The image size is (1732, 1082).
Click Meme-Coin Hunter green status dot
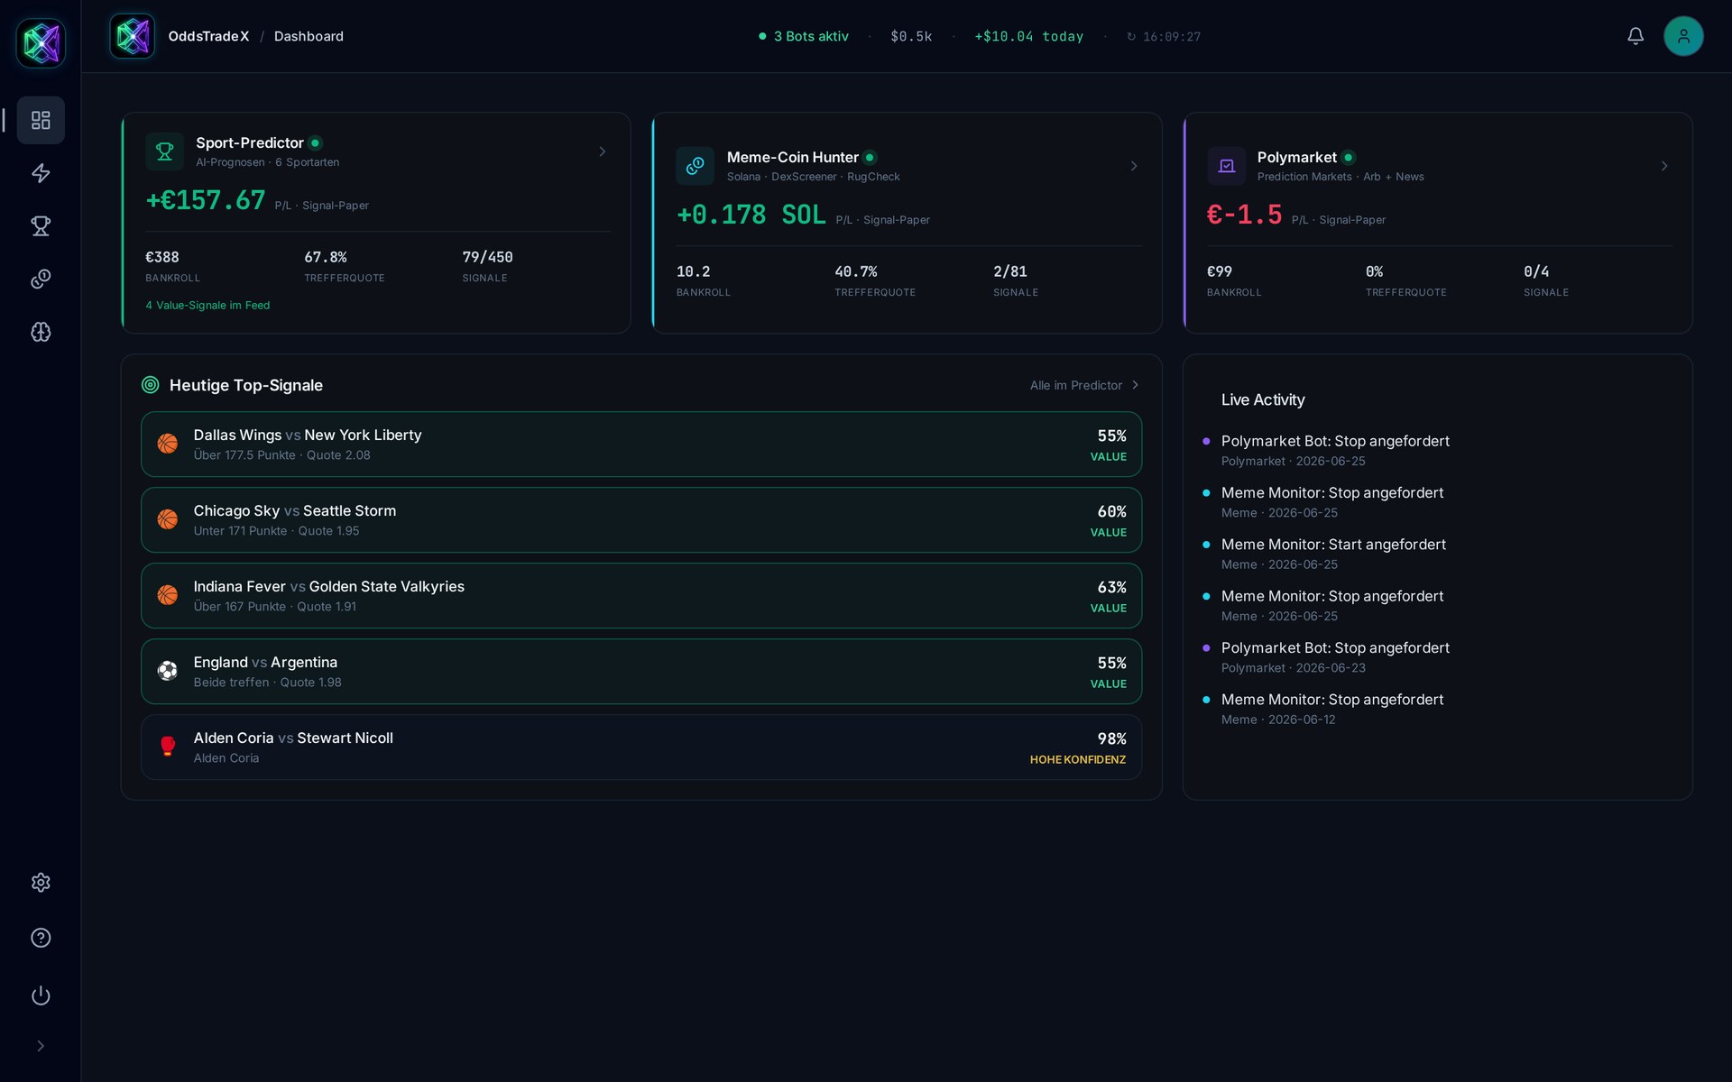click(870, 157)
